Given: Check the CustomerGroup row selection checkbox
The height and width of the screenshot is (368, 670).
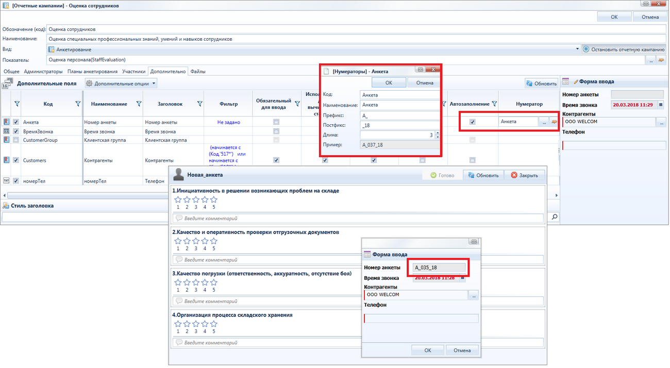Looking at the screenshot, I should 16,140.
